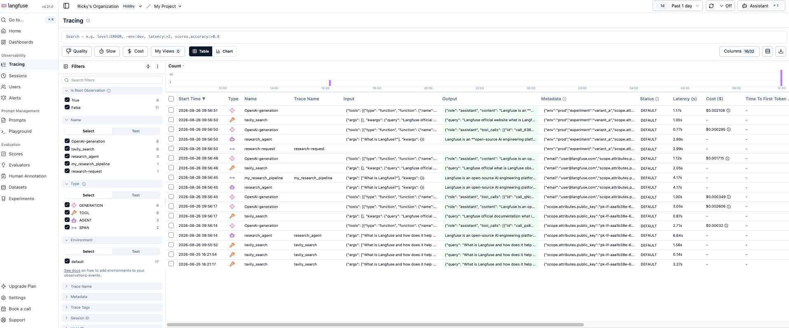Open the filters three-dot menu
The width and height of the screenshot is (789, 328).
point(157,66)
